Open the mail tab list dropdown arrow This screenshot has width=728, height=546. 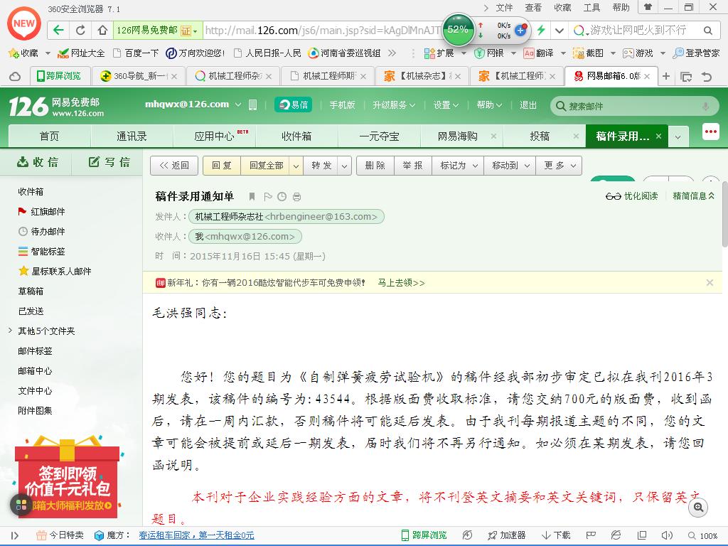[678, 136]
